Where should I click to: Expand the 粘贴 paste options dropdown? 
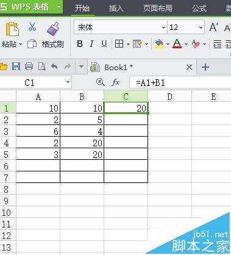20,44
